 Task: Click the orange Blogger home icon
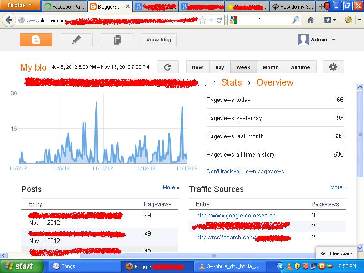coord(36,40)
